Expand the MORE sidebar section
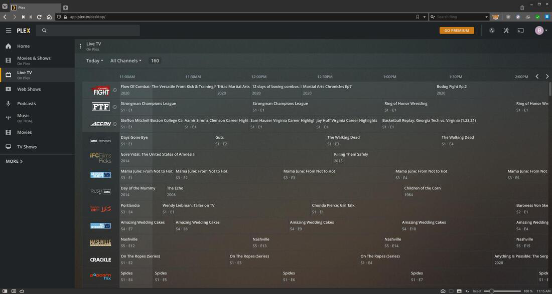The image size is (552, 294). click(x=14, y=161)
